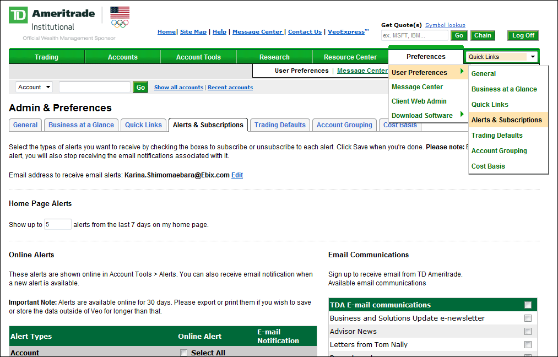
Task: Expand the Download Software submenu
Action: tap(422, 116)
